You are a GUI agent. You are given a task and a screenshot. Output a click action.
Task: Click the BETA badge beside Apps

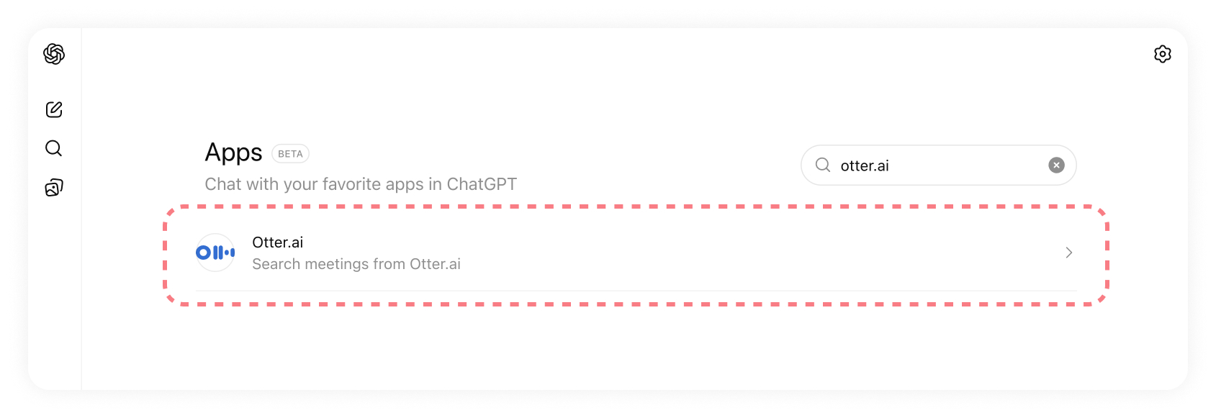290,154
